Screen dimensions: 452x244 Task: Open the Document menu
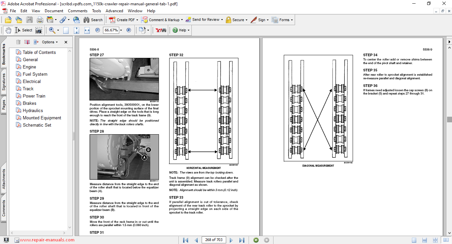pos(54,11)
